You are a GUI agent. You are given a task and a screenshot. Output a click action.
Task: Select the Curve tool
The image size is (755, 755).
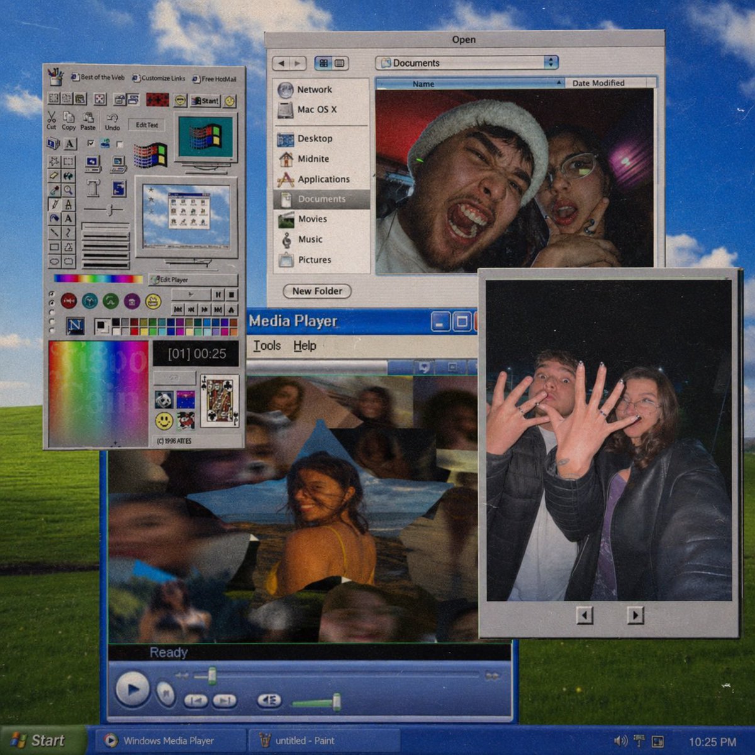click(69, 232)
